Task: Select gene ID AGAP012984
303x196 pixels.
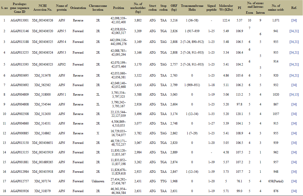Action: tap(19, 172)
